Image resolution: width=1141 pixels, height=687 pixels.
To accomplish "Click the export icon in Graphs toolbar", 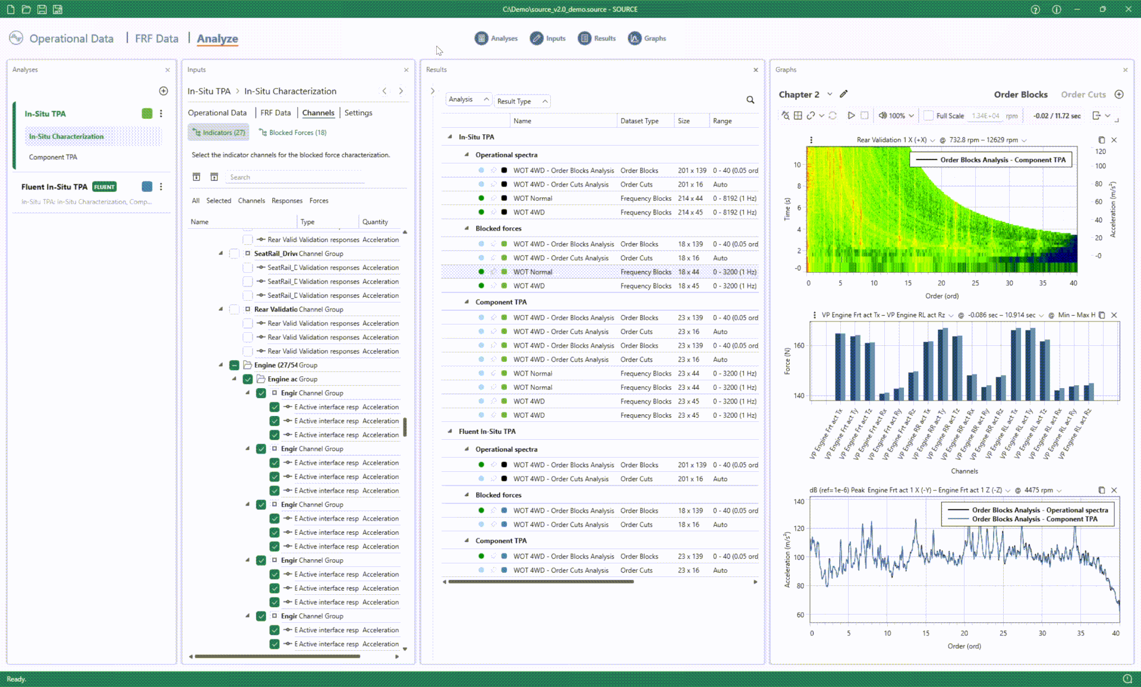I will coord(1096,116).
